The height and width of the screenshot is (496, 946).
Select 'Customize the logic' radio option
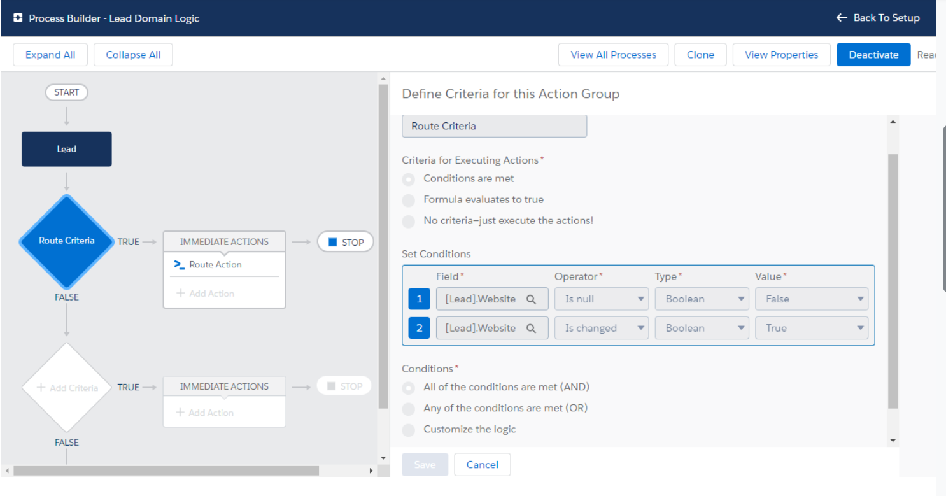[x=409, y=430]
